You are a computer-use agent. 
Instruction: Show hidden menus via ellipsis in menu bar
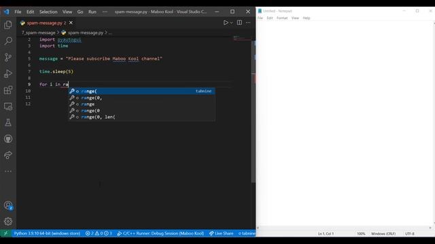point(105,12)
